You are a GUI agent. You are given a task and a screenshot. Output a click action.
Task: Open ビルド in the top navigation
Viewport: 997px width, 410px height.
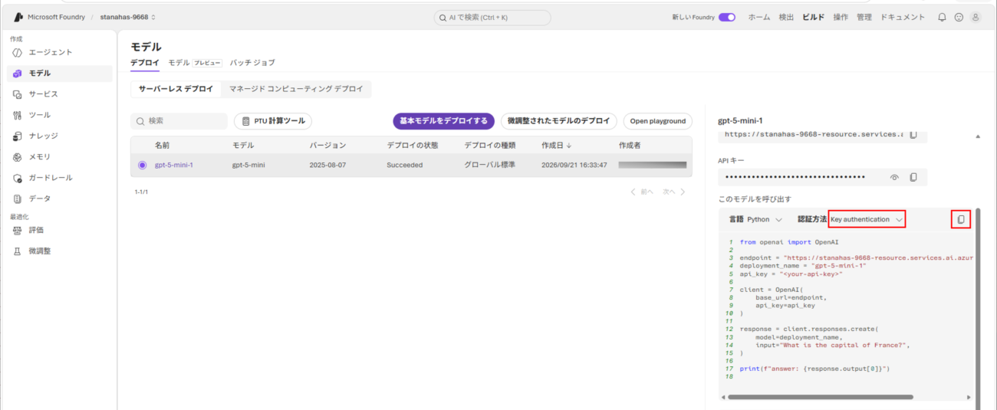[814, 17]
